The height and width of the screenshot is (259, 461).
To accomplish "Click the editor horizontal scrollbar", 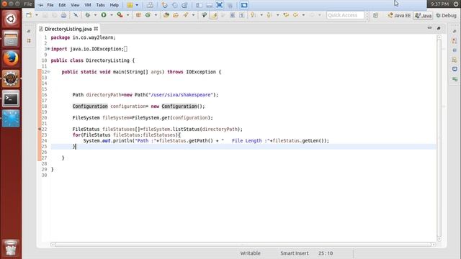I will coord(243,245).
